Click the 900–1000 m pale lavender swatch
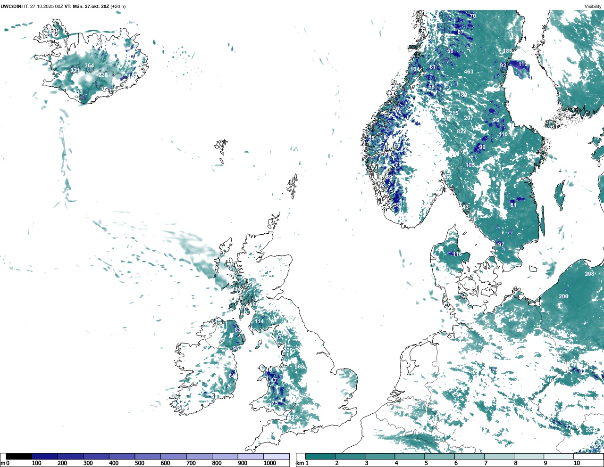Image resolution: width=604 pixels, height=467 pixels. [251, 456]
